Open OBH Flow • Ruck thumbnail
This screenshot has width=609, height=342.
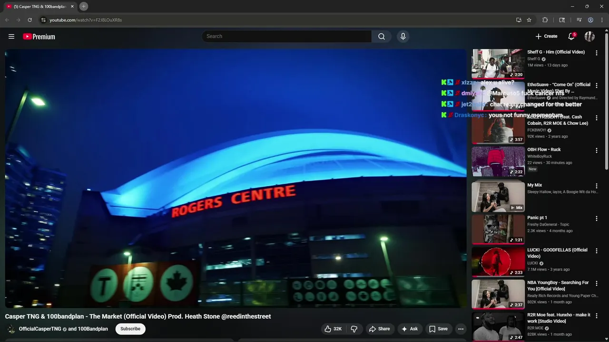[x=498, y=161]
